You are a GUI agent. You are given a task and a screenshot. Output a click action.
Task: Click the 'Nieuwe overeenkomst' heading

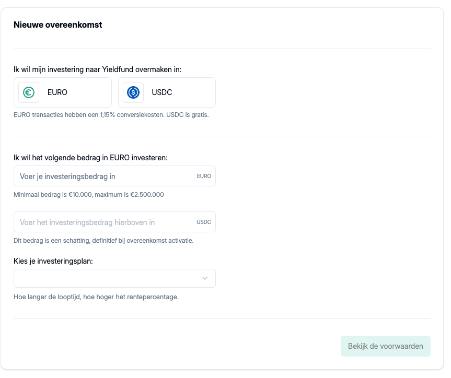pos(58,25)
